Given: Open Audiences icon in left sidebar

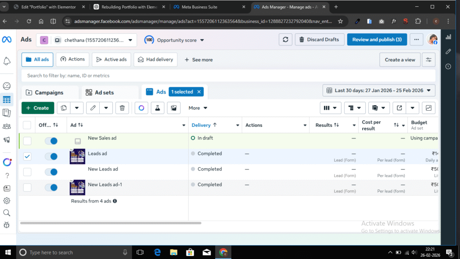Looking at the screenshot, I should tap(7, 126).
